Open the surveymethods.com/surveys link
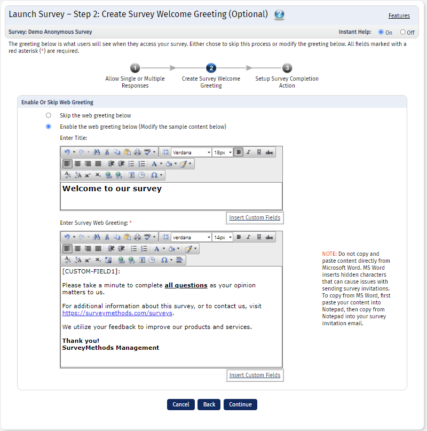427x431 pixels. click(117, 313)
